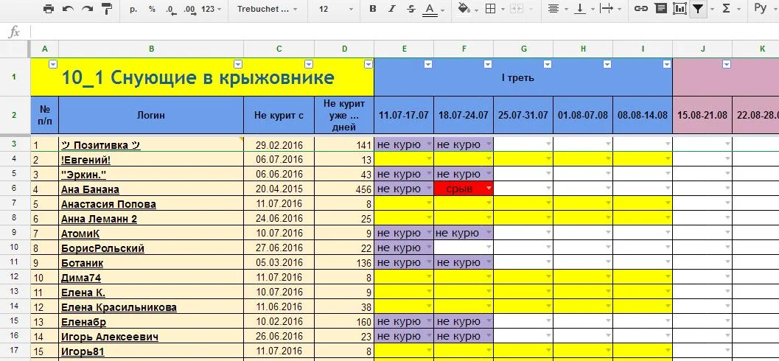Open the БорисРольский login link

(102, 248)
